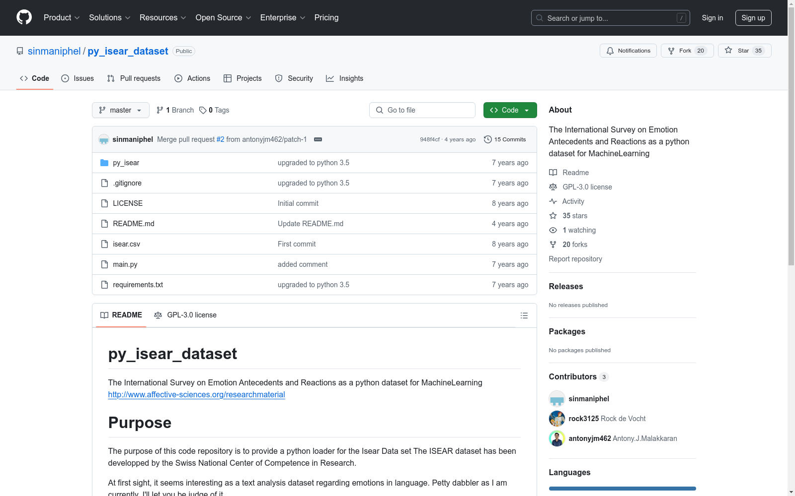The height and width of the screenshot is (496, 795).
Task: Click rock3125 contributor avatar
Action: click(x=557, y=419)
